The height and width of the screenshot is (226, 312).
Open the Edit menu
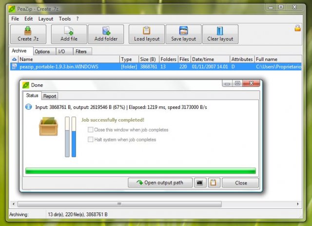[x=28, y=19]
